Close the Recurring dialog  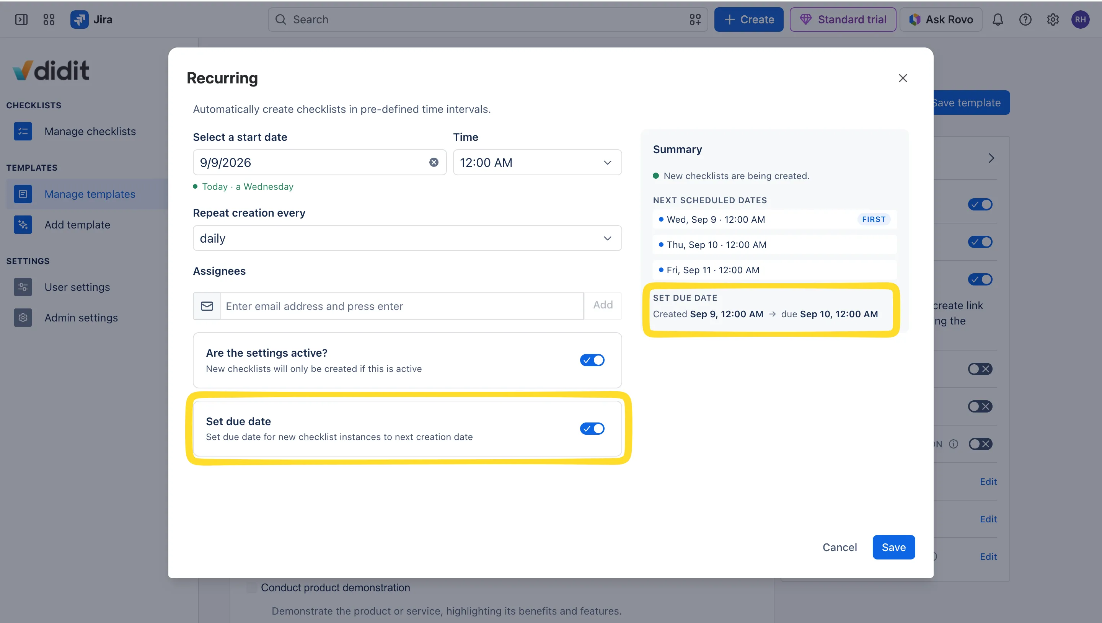903,78
